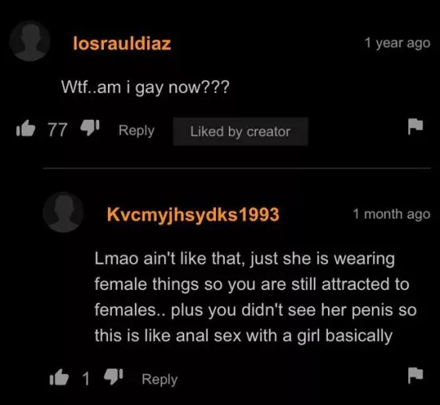Click thumbs up on Kvcmyjhsydks1993's reply
The height and width of the screenshot is (405, 440).
click(x=59, y=377)
